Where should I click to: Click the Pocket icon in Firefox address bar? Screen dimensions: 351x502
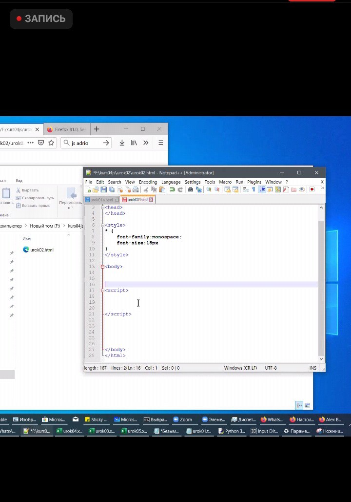tap(41, 143)
